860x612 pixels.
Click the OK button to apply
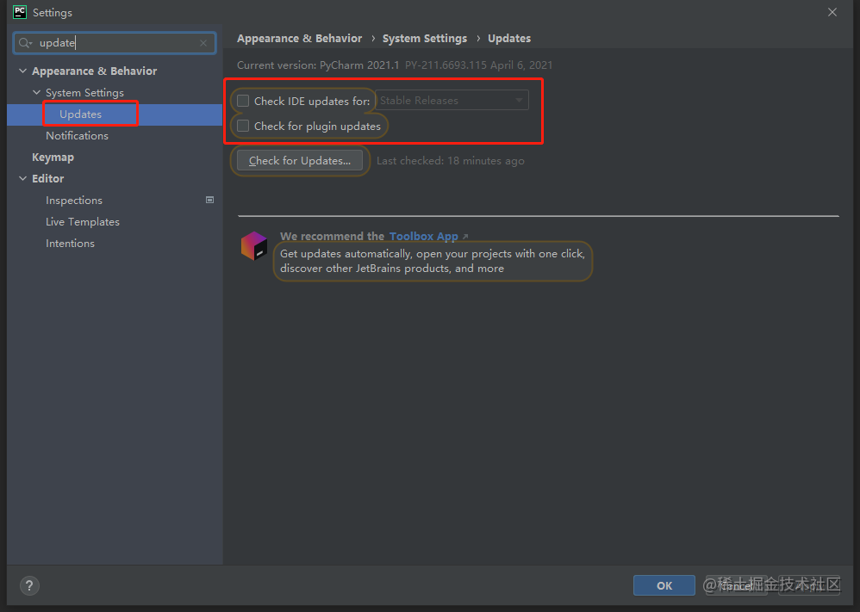pyautogui.click(x=664, y=585)
